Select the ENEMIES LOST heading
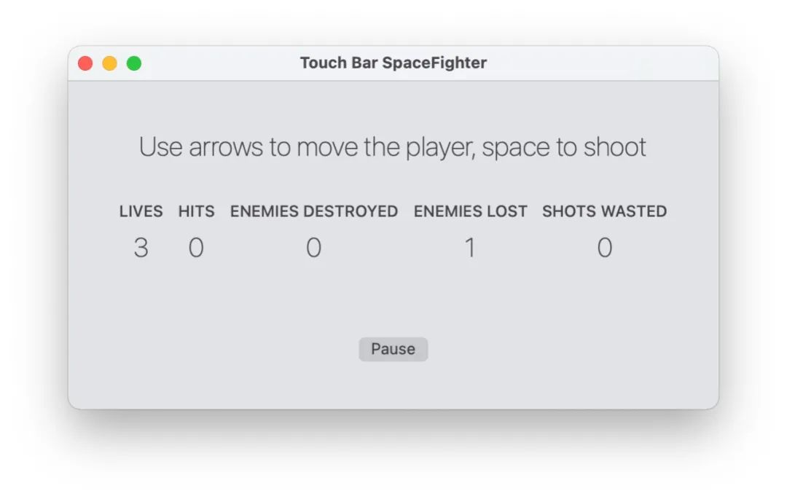 click(470, 211)
